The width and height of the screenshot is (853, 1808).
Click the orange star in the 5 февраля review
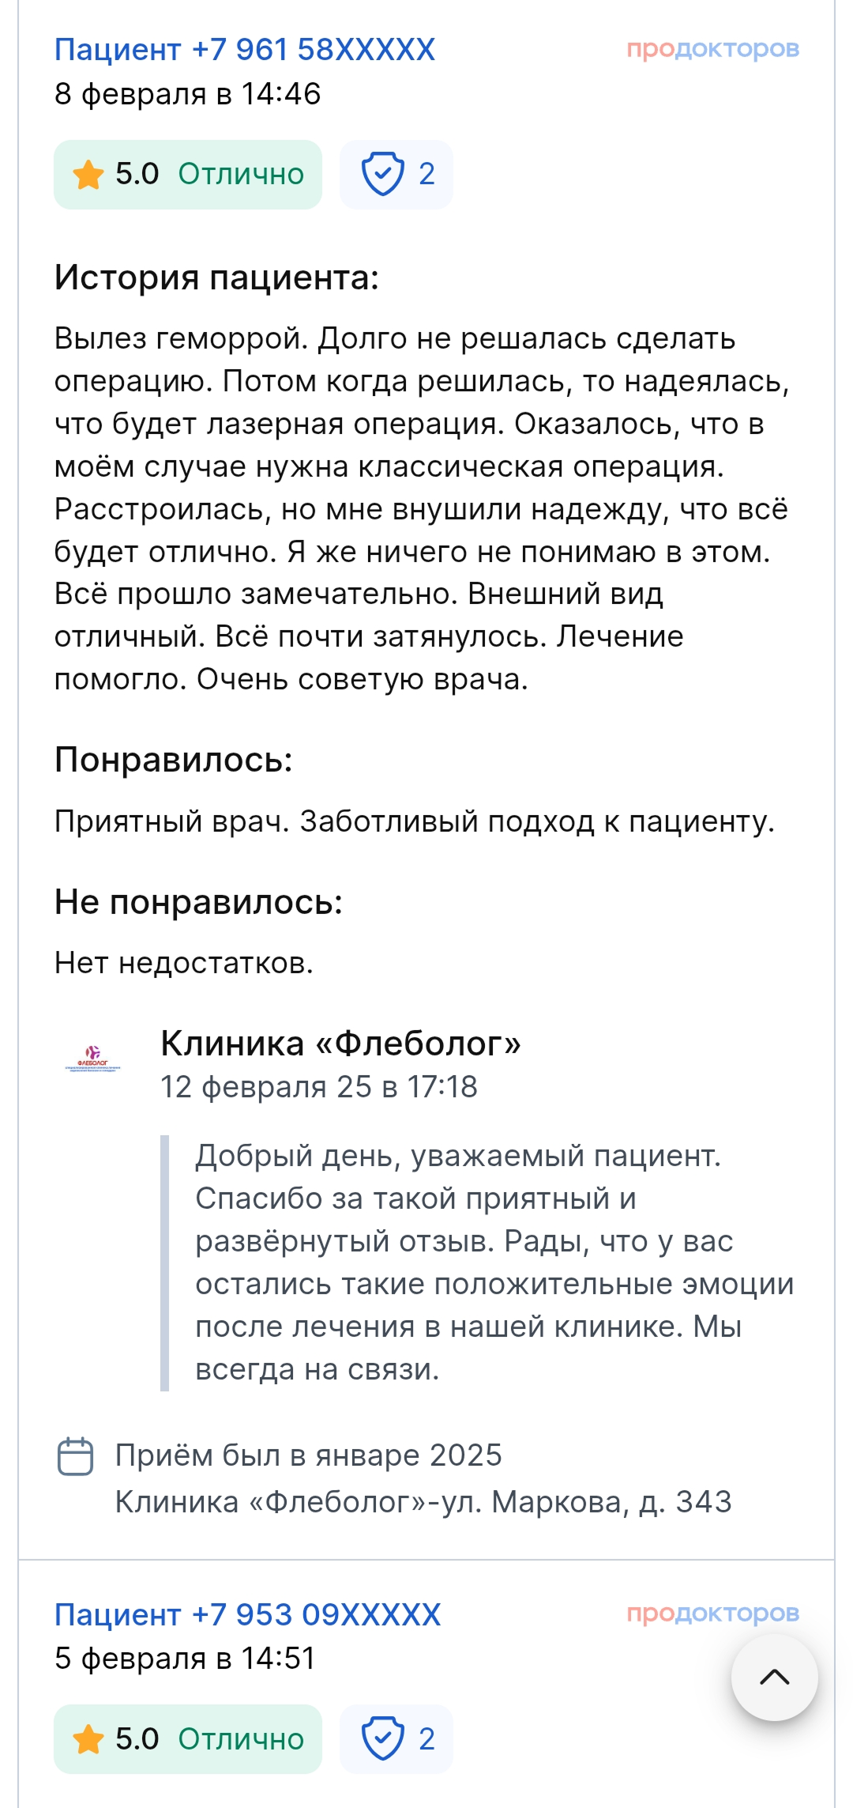point(88,1739)
